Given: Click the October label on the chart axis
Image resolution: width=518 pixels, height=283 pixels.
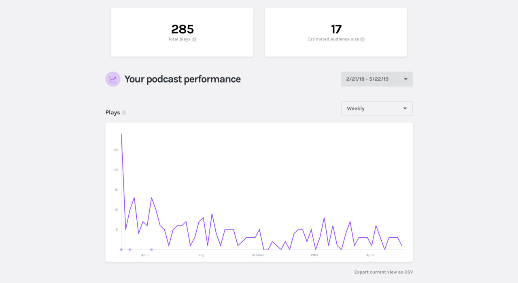Looking at the screenshot, I should 258,255.
